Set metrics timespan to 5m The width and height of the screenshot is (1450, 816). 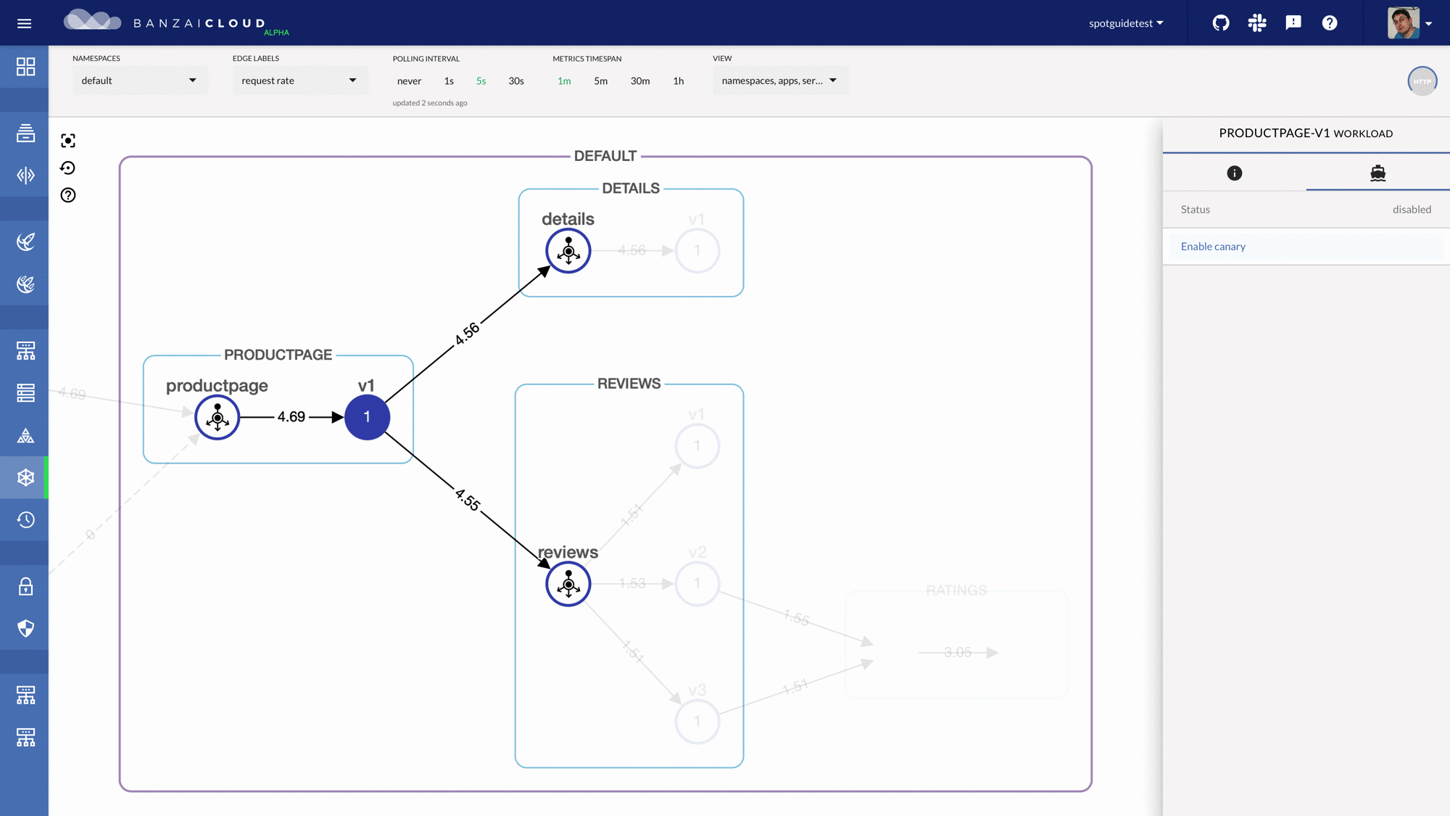(600, 81)
